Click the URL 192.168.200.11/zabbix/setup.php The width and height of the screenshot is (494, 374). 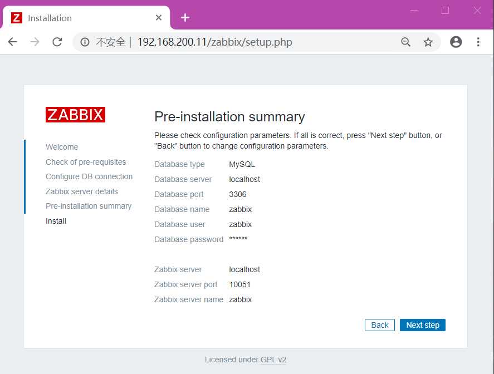[x=215, y=42]
